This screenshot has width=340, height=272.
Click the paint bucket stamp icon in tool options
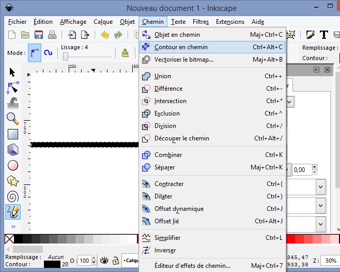pos(126,53)
